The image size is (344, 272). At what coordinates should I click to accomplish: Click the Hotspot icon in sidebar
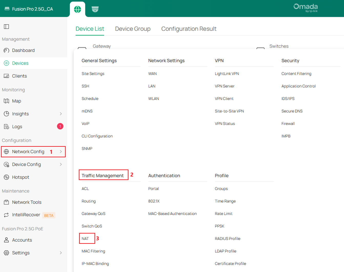(6, 177)
